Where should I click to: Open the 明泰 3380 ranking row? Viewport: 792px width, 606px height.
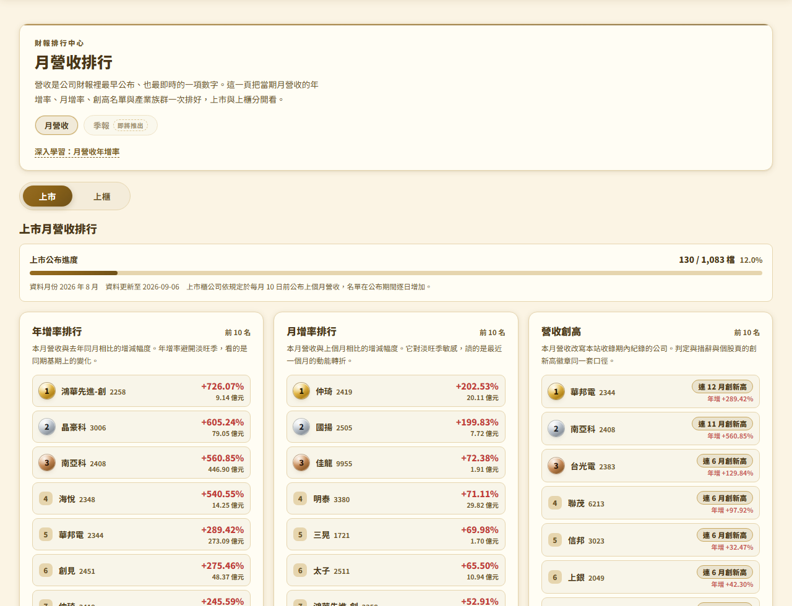pyautogui.click(x=396, y=498)
